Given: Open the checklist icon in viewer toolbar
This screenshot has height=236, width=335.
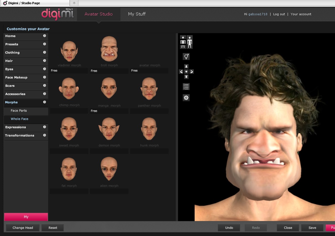Looking at the screenshot, I should (186, 86).
